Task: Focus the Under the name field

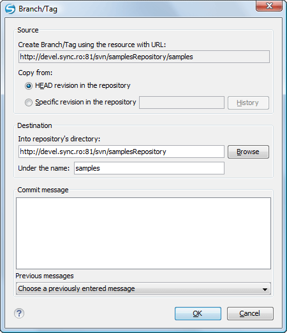Action: point(149,168)
